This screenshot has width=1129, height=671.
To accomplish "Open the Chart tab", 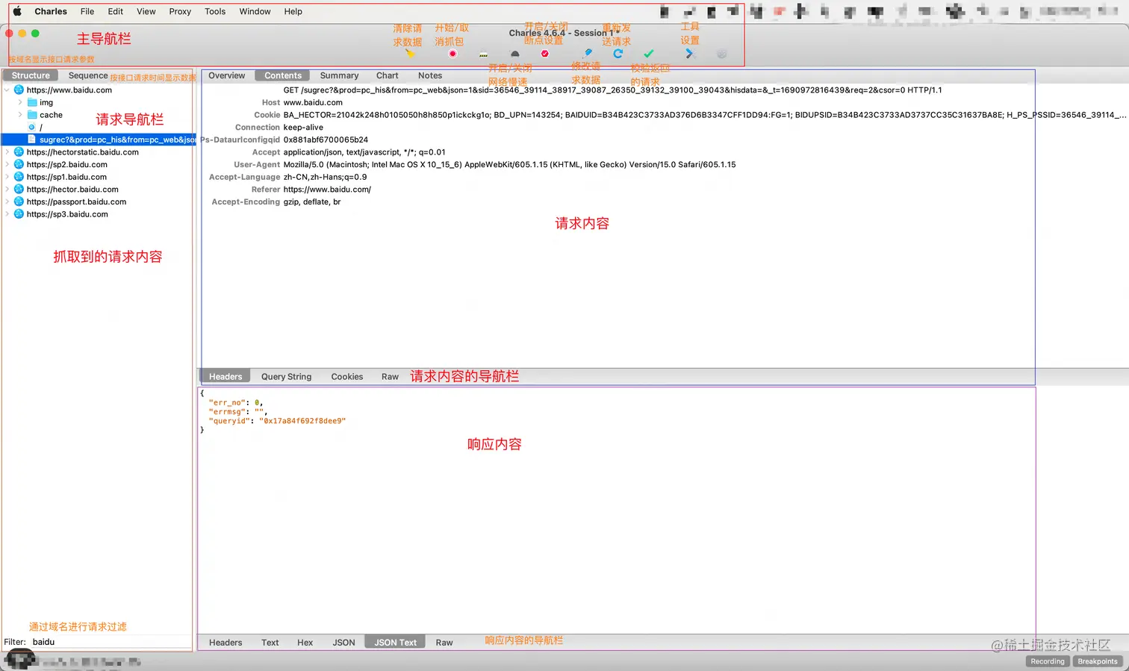I will pyautogui.click(x=387, y=75).
